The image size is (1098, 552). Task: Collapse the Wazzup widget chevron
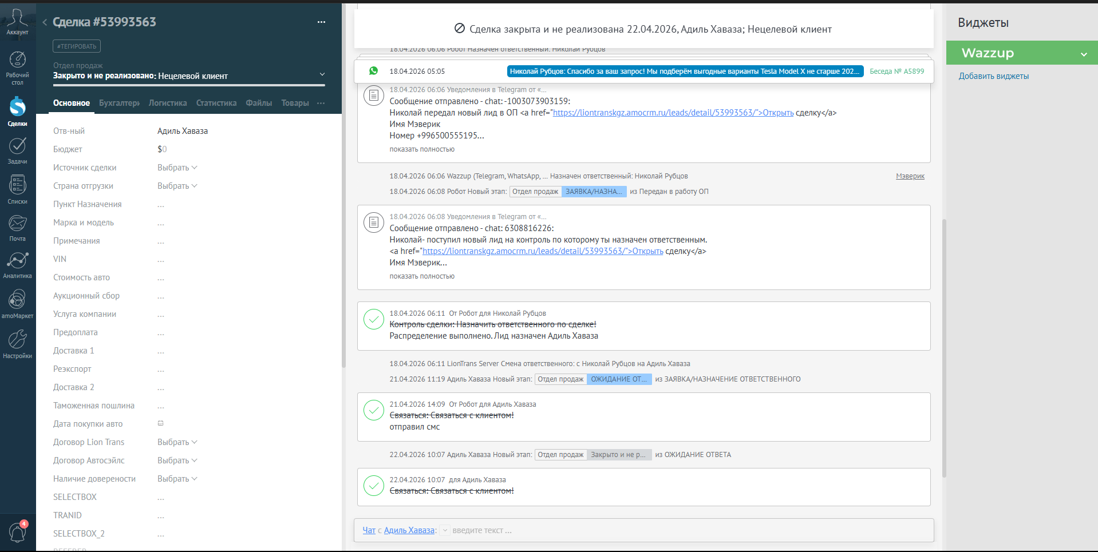coord(1084,54)
